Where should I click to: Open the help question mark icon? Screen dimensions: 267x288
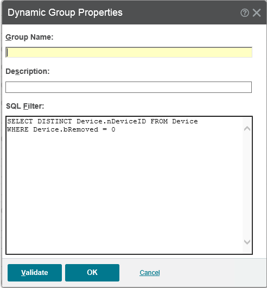point(245,13)
